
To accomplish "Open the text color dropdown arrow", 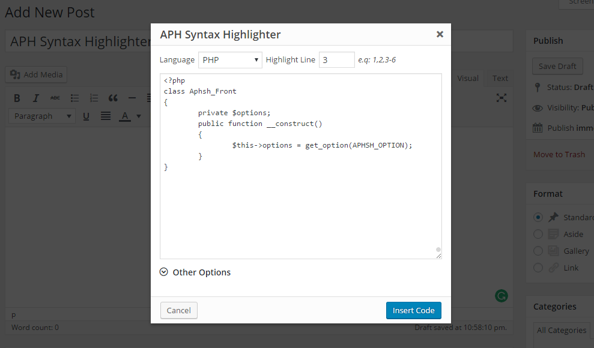I will tap(139, 116).
